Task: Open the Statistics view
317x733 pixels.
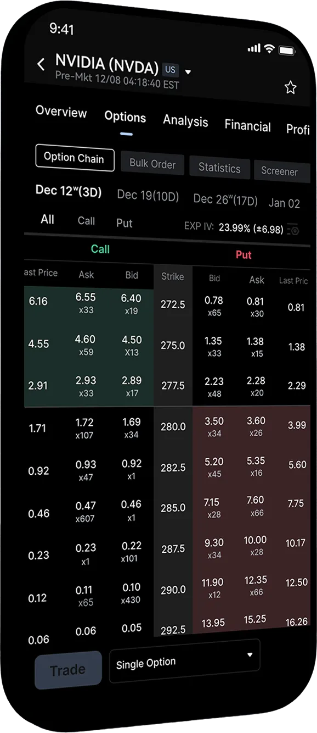Action: click(219, 168)
